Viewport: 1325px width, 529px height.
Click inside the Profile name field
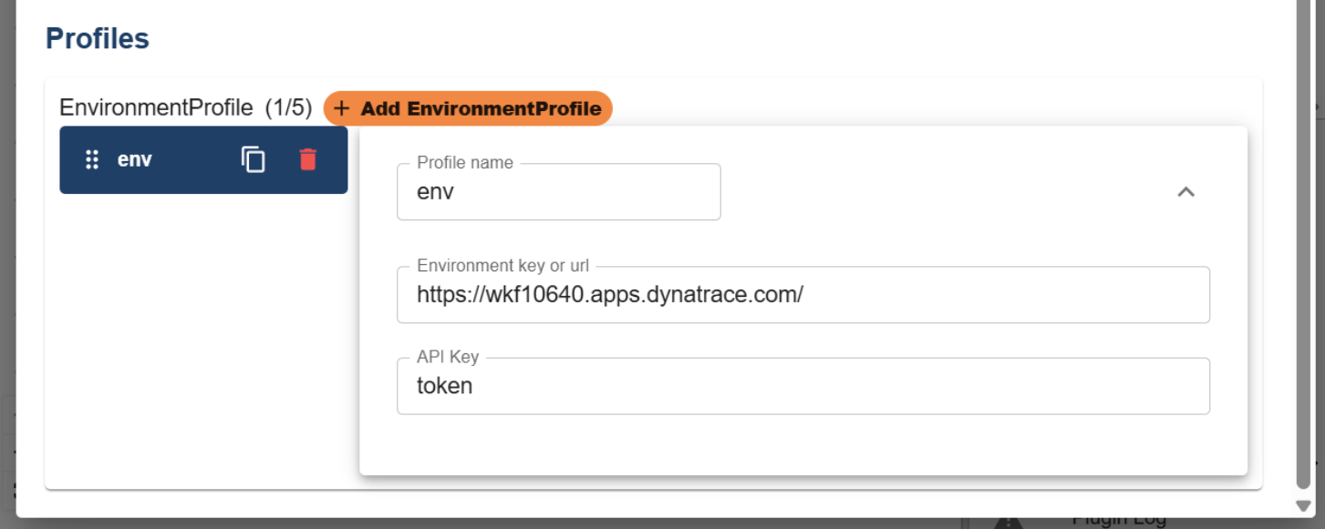(558, 192)
